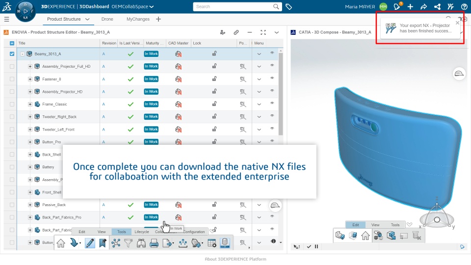The image size is (471, 265).
Task: Switch to the Drone tab
Action: click(107, 19)
